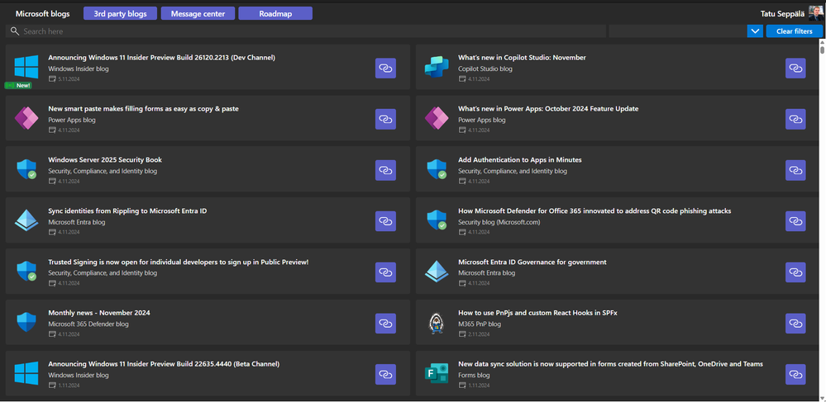Click Power Apps logo on October Feature Update
The image size is (826, 402).
pyautogui.click(x=437, y=118)
